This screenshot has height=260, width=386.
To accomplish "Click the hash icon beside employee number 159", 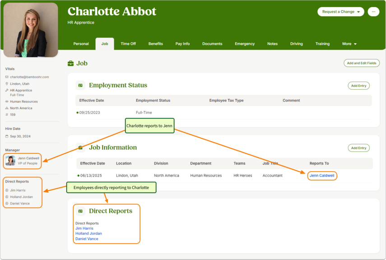I will (x=7, y=114).
